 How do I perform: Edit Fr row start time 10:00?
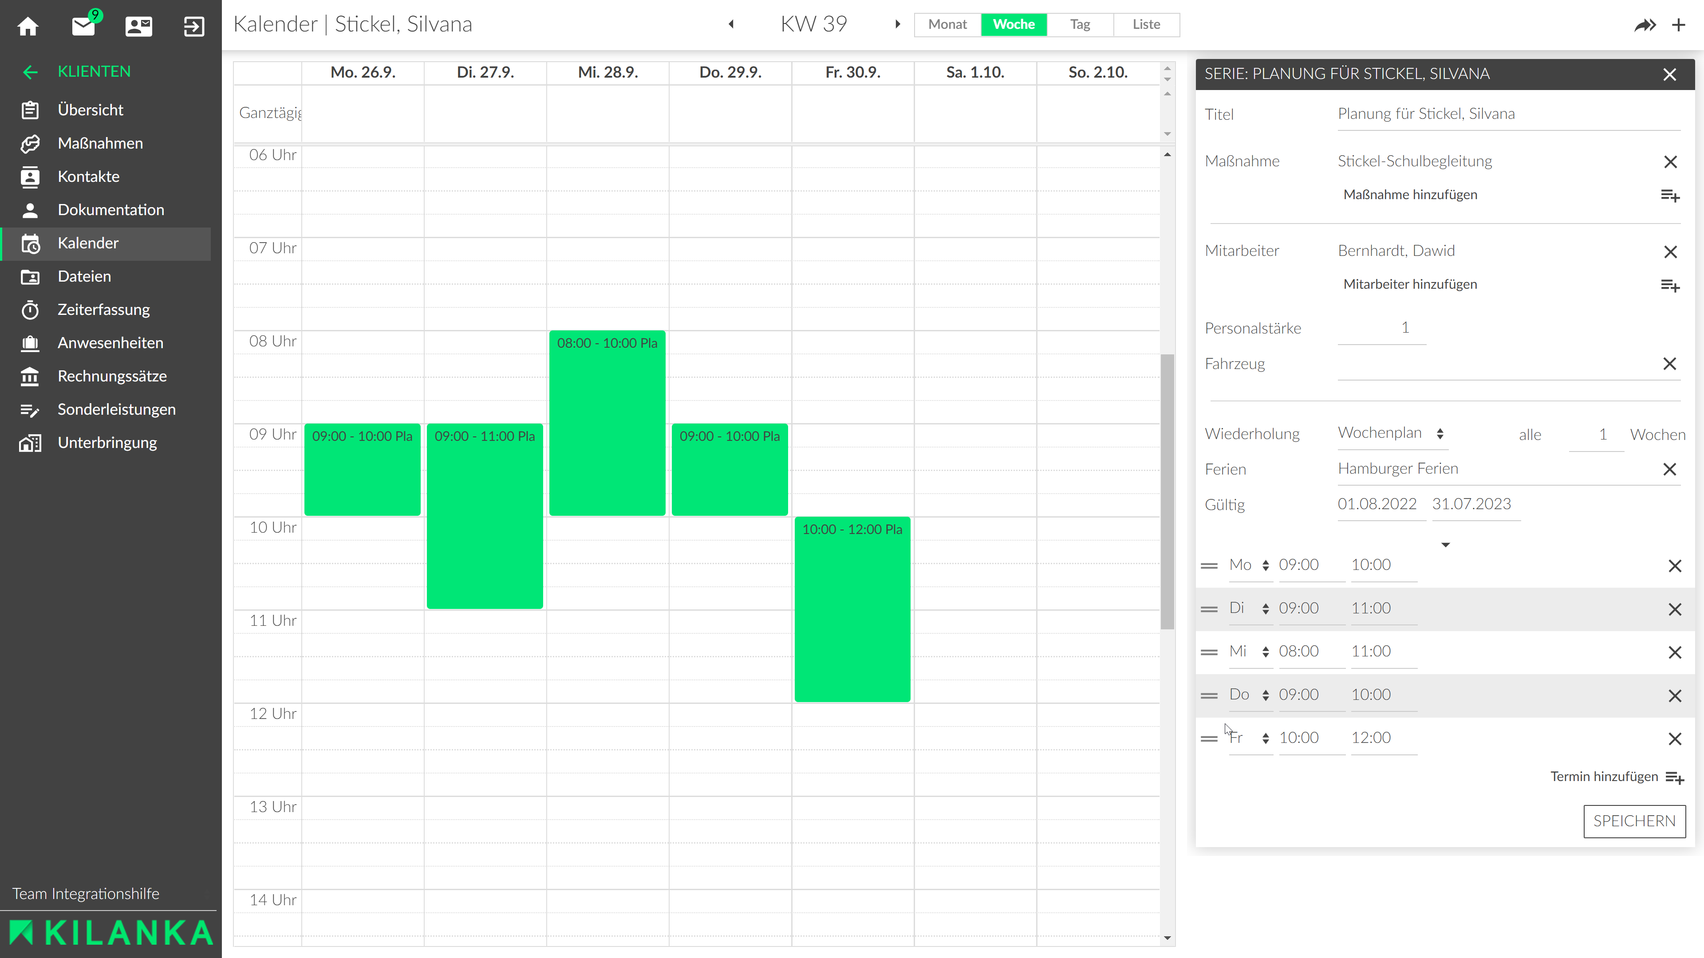pyautogui.click(x=1312, y=738)
